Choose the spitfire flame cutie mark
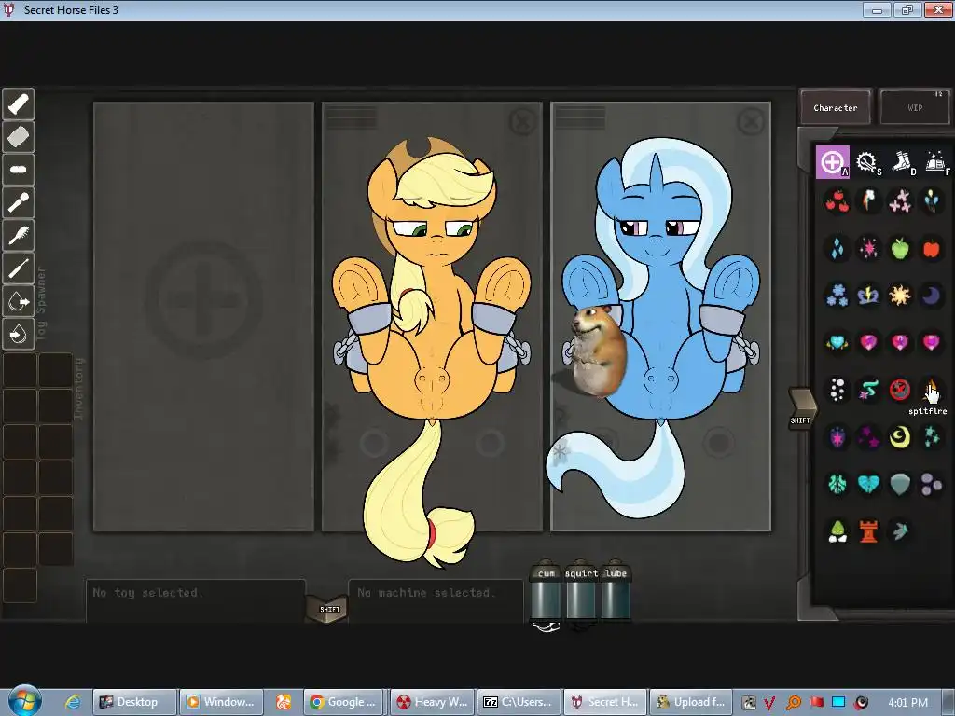The width and height of the screenshot is (955, 716). 932,390
